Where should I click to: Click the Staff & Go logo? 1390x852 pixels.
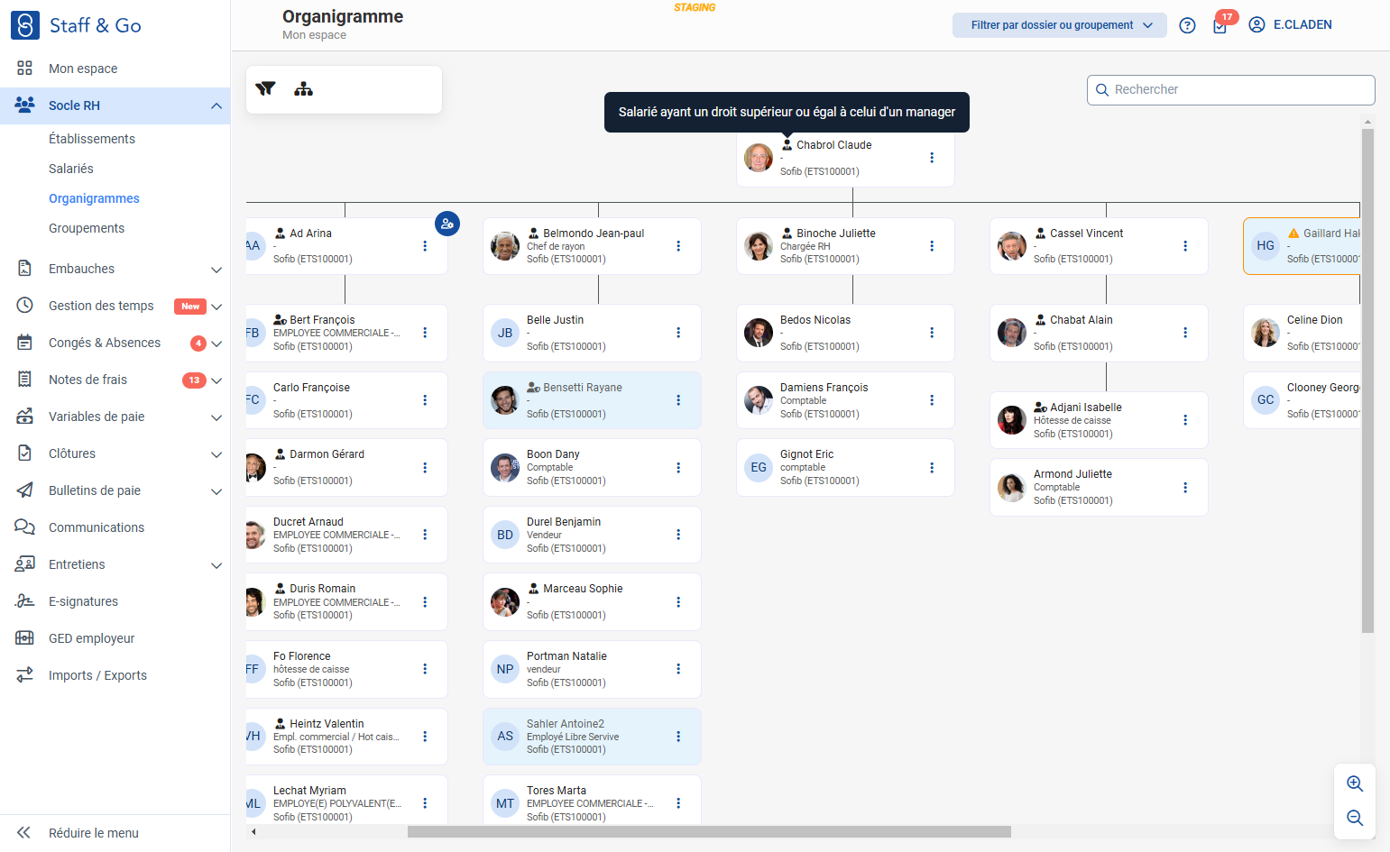coord(77,25)
